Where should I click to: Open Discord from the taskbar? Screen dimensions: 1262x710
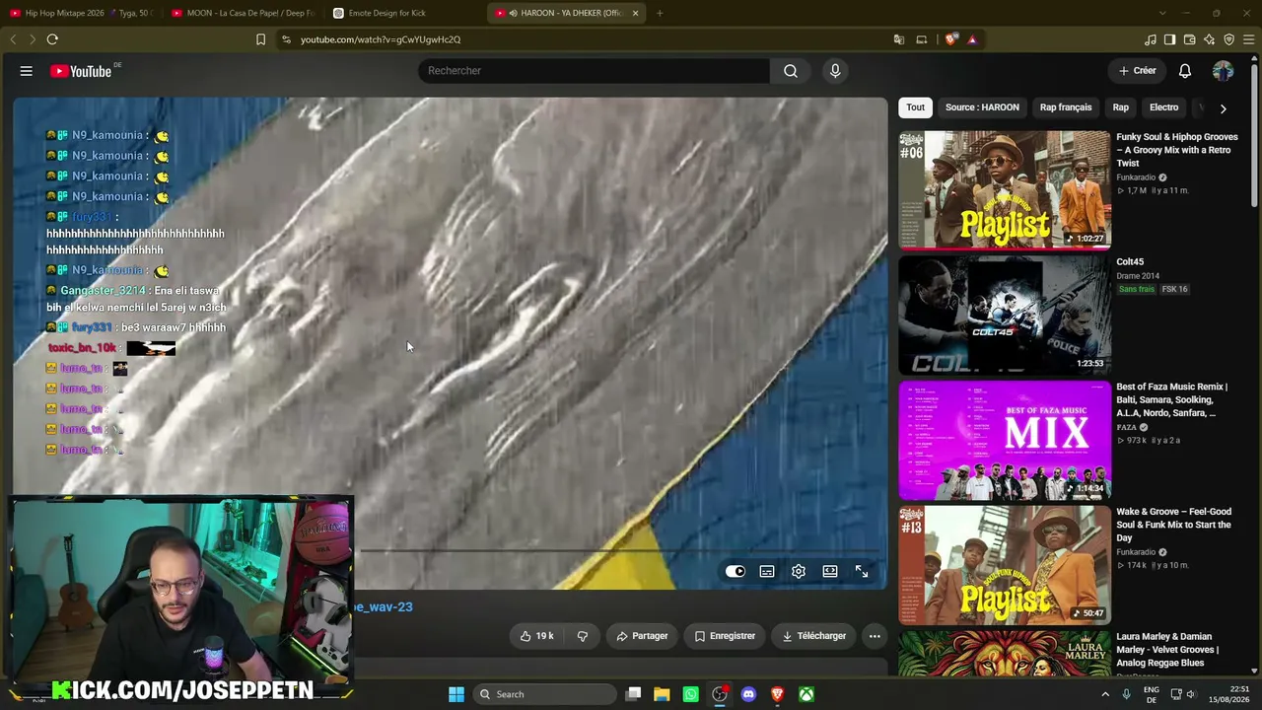coord(748,694)
